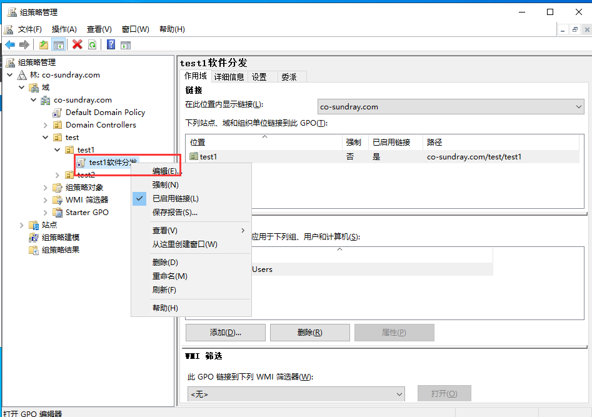Toggle the show/hide action pane icon

pos(126,45)
